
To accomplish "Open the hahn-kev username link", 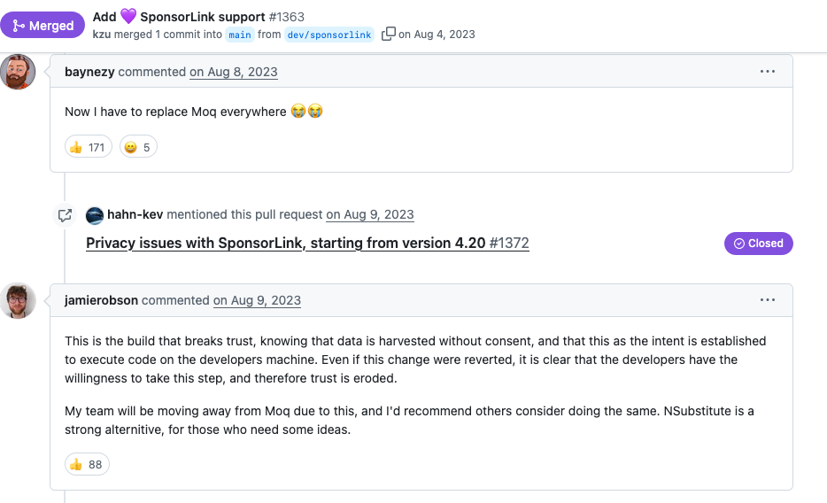I will point(135,214).
